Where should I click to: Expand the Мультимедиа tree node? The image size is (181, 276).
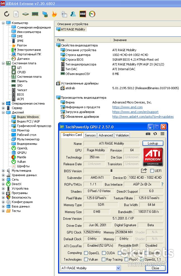3,171
